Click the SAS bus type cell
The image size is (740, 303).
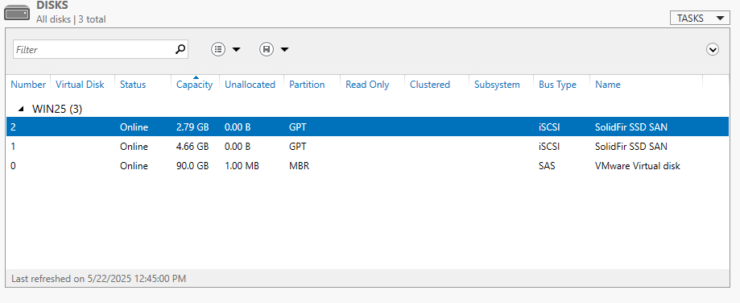(547, 166)
